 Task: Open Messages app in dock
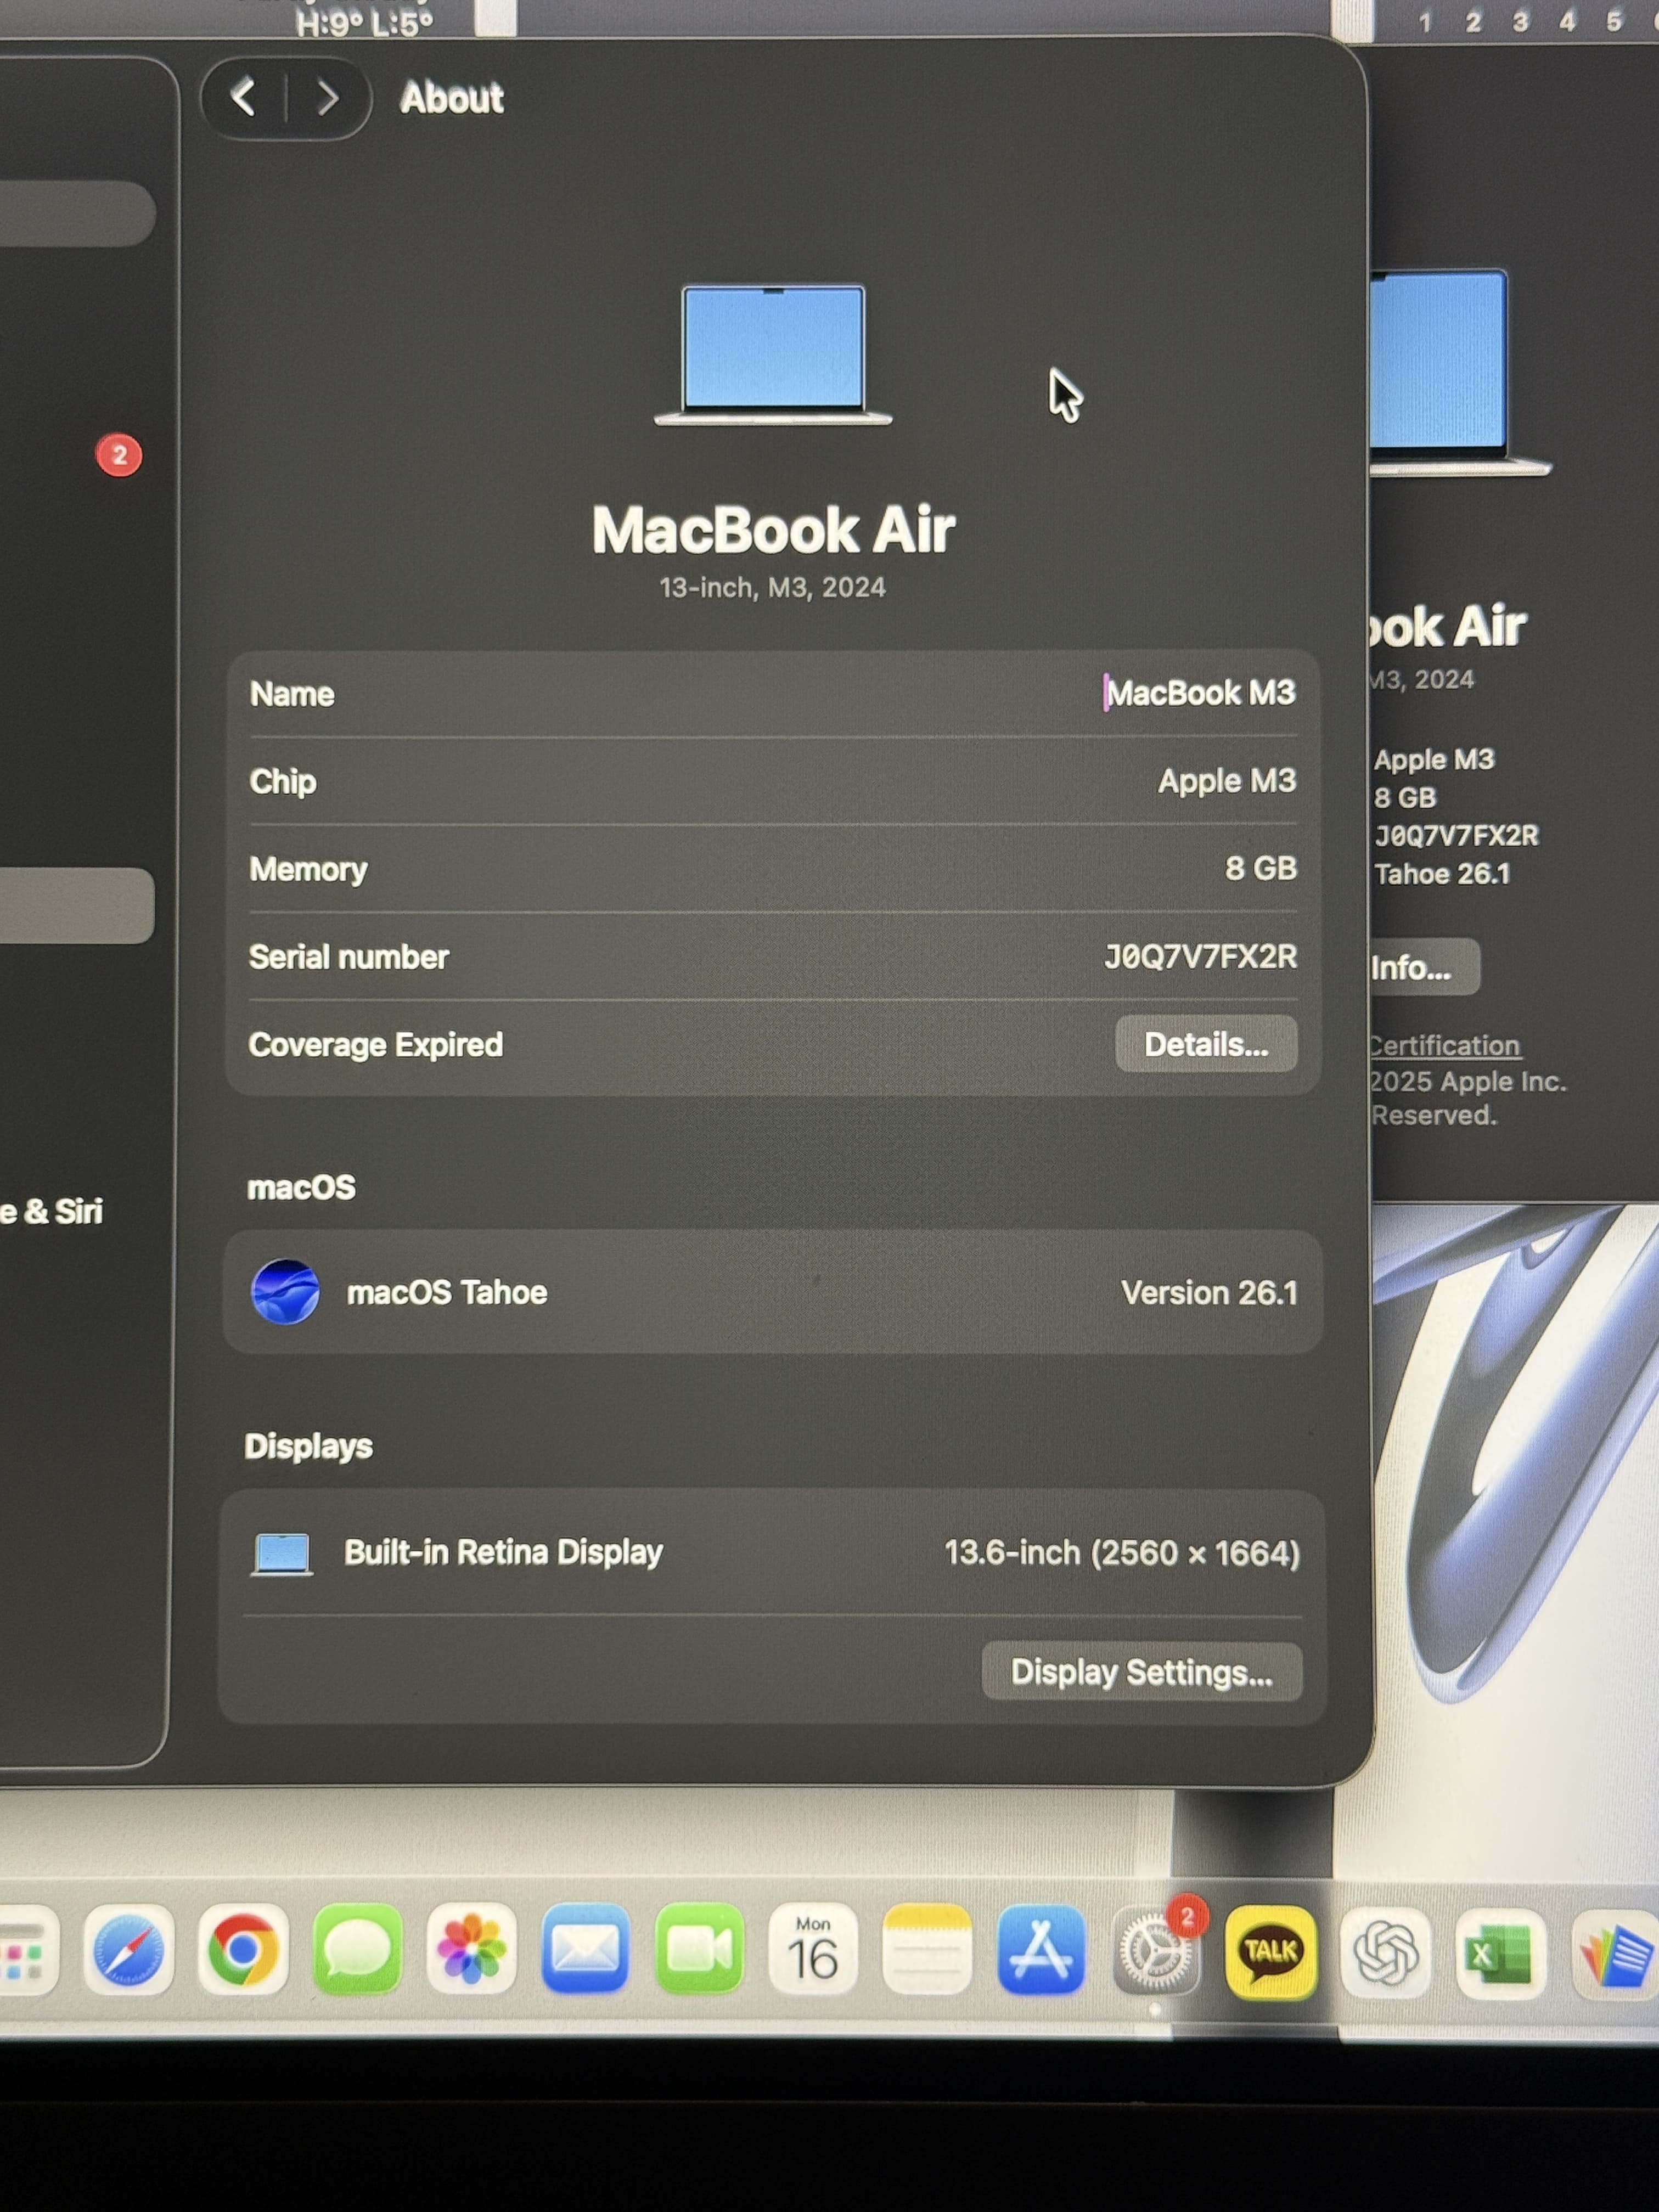click(357, 1950)
